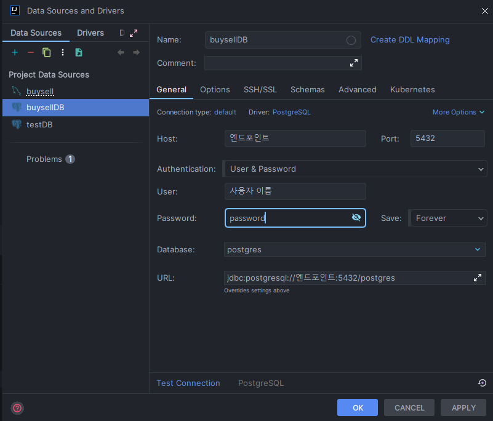Navigate back with the left arrow
Viewport: 493px width, 421px height.
coord(121,52)
